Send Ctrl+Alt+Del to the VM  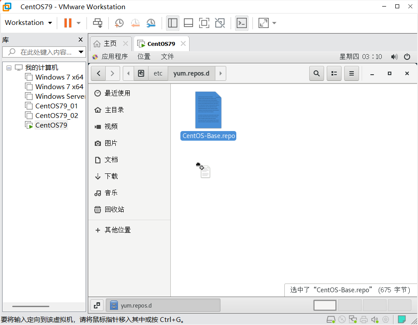tap(97, 23)
